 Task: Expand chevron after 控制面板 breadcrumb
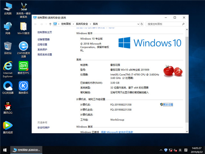(73, 24)
